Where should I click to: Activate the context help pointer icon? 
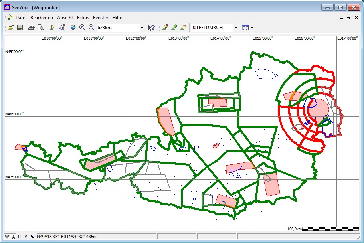pos(151,28)
